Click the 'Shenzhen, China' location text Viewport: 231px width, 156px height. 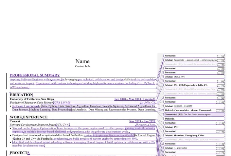coord(145,125)
